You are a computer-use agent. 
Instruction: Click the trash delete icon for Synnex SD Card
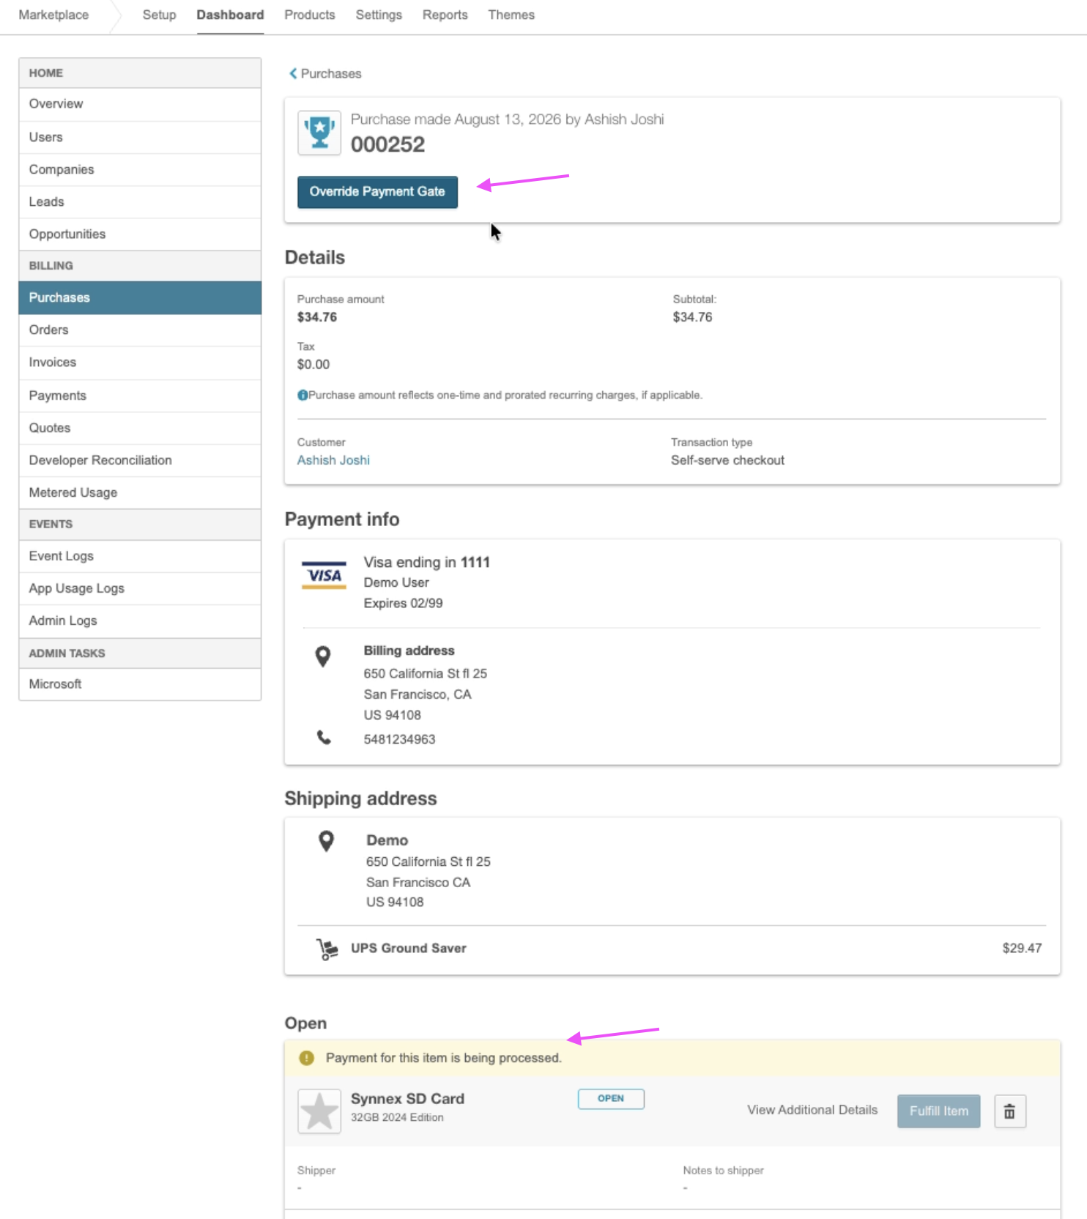pyautogui.click(x=1009, y=1111)
